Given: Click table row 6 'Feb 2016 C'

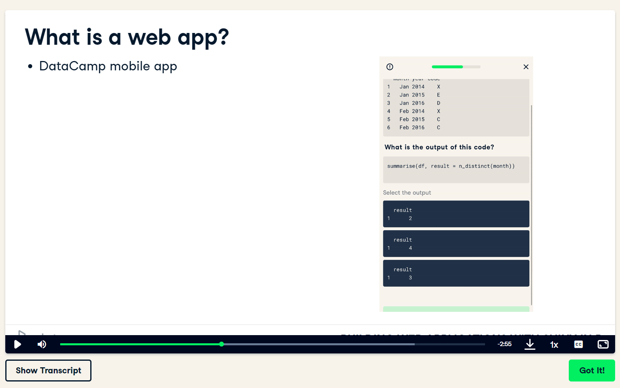Looking at the screenshot, I should tap(414, 127).
